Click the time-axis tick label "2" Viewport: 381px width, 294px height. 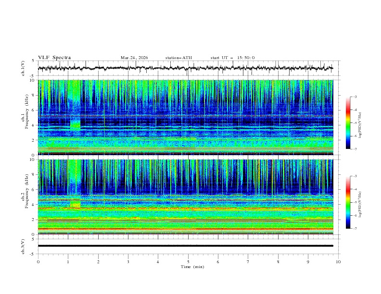[98, 262]
